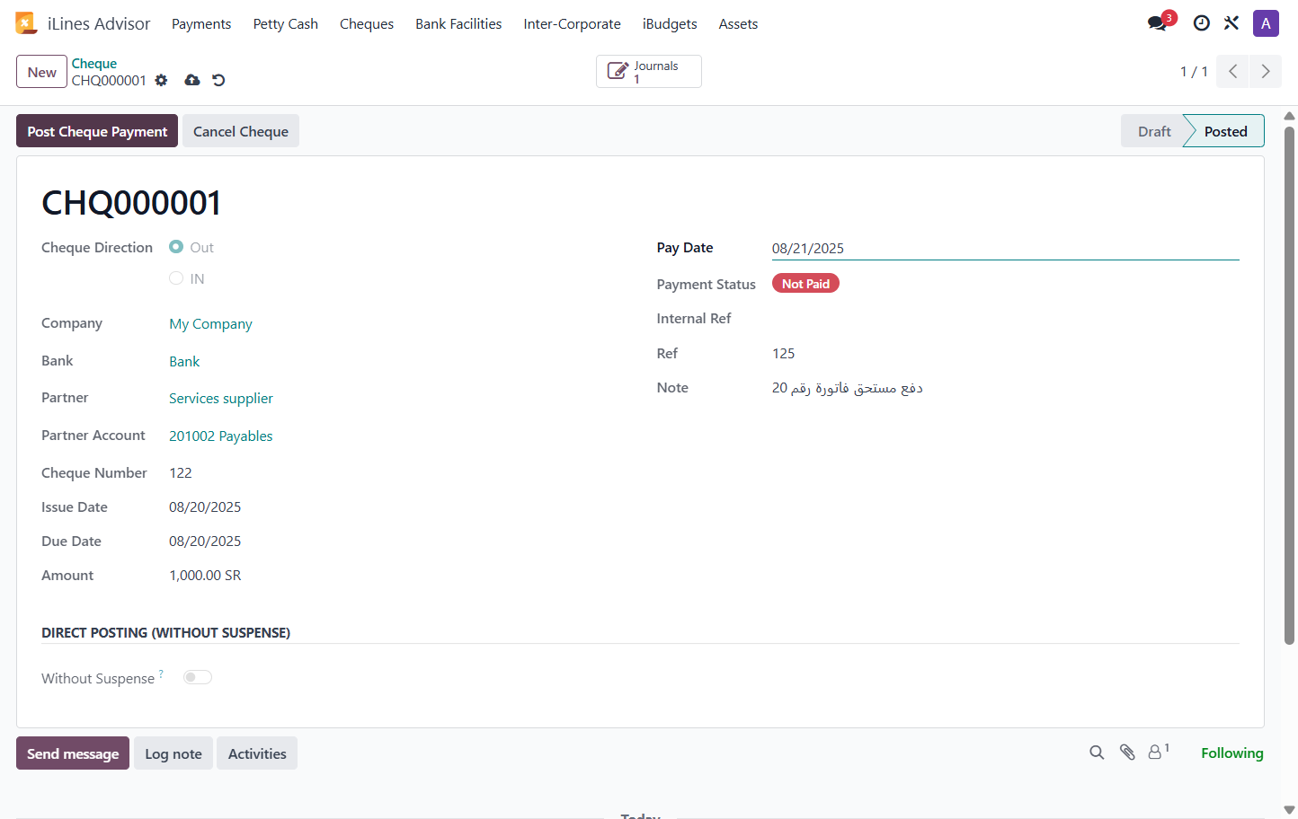The height and width of the screenshot is (819, 1298).
Task: Select the IN cheque direction
Action: click(176, 278)
